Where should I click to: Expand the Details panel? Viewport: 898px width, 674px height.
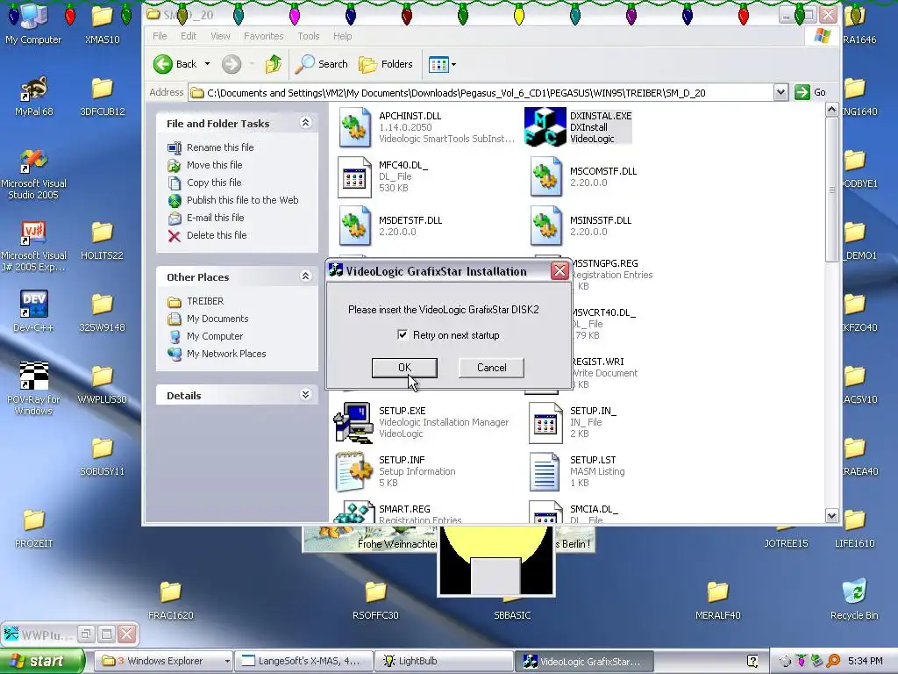[305, 394]
